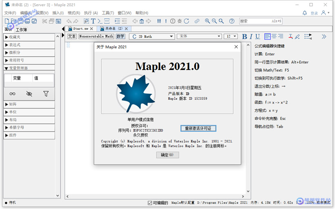This screenshot has height=209, width=335.
Task: Toggle bold formatting
Action: 244,36
